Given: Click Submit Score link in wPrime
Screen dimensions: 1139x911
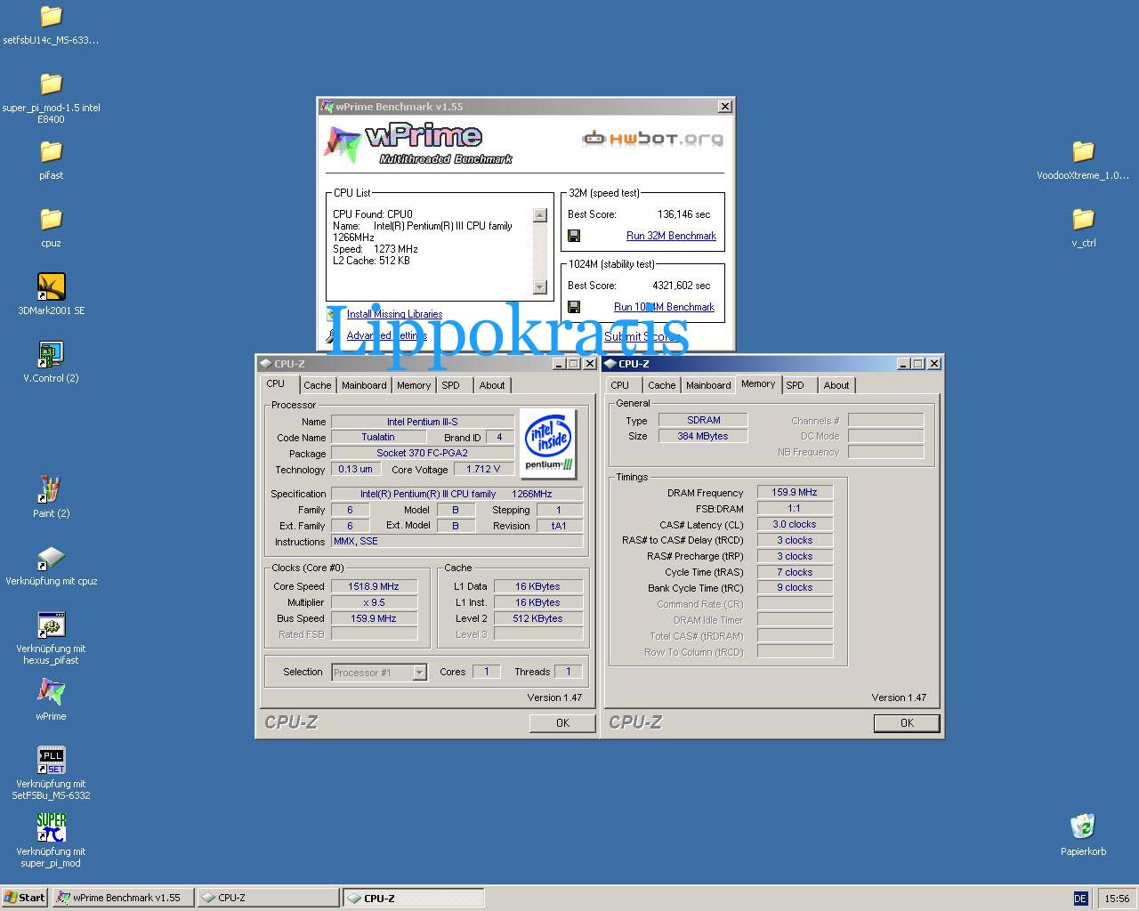Looking at the screenshot, I should click(x=640, y=336).
